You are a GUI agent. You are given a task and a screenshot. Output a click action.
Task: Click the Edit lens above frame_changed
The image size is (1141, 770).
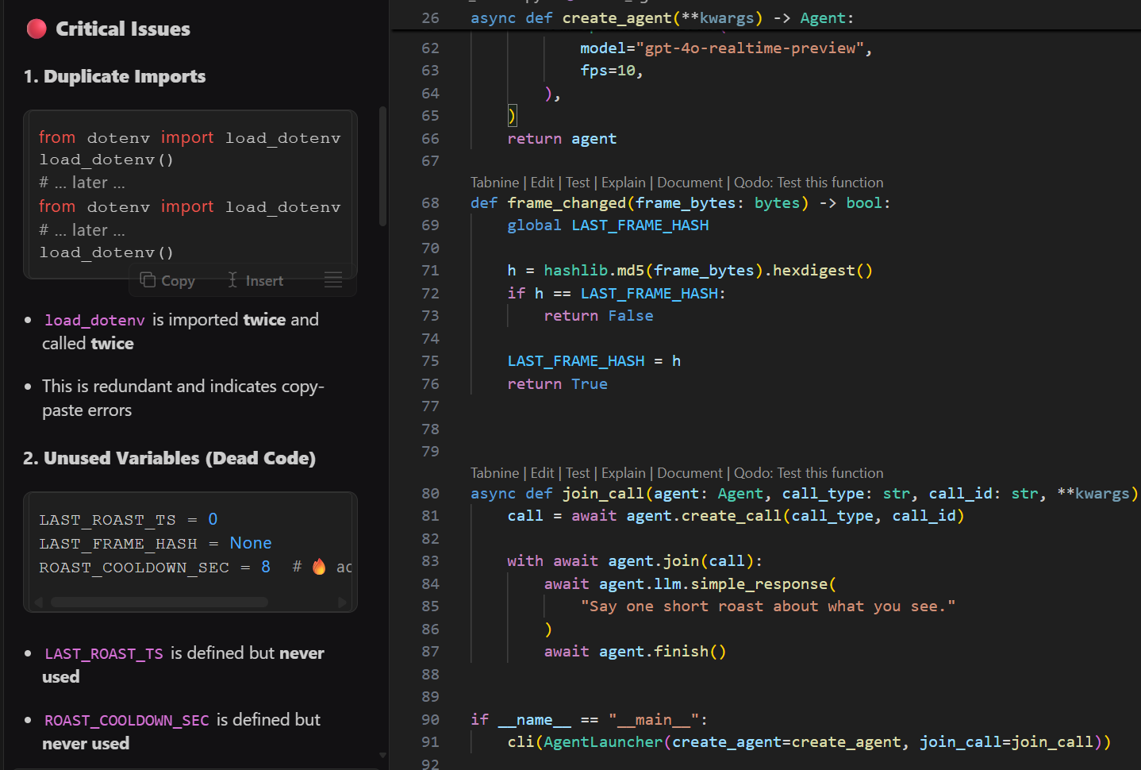(542, 183)
